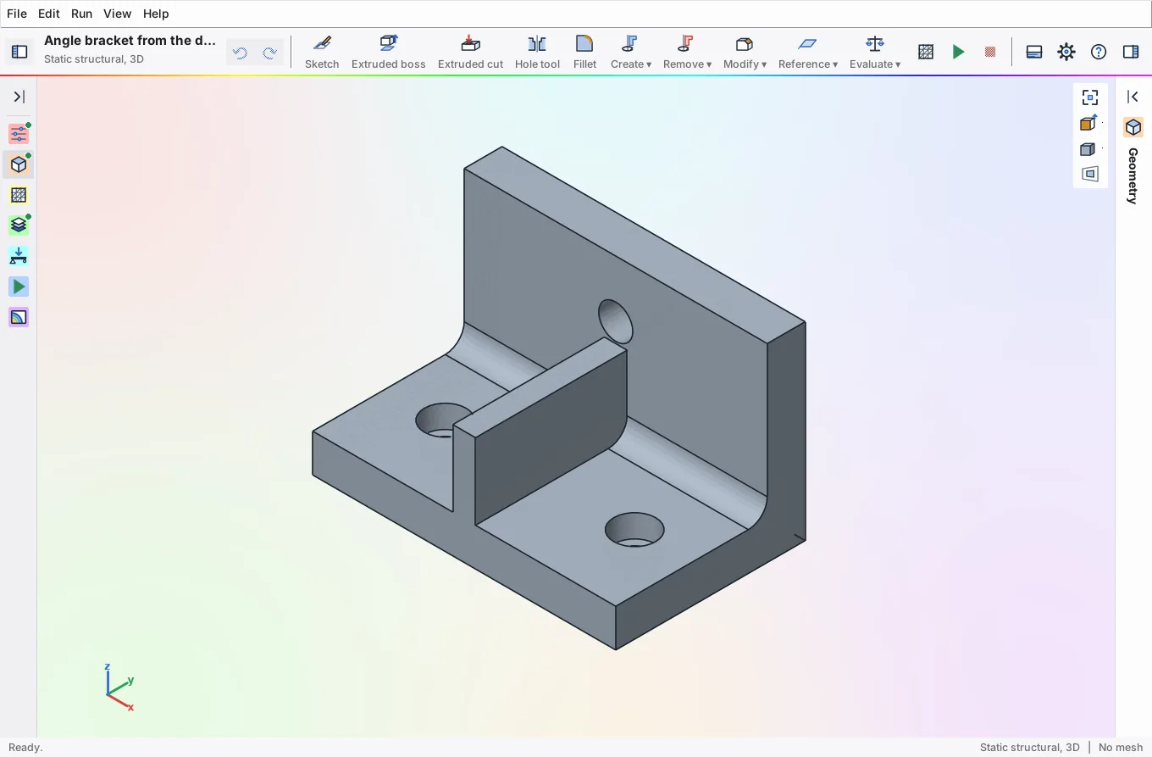The image size is (1152, 757).
Task: Run simulation with green play button
Action: tap(958, 52)
